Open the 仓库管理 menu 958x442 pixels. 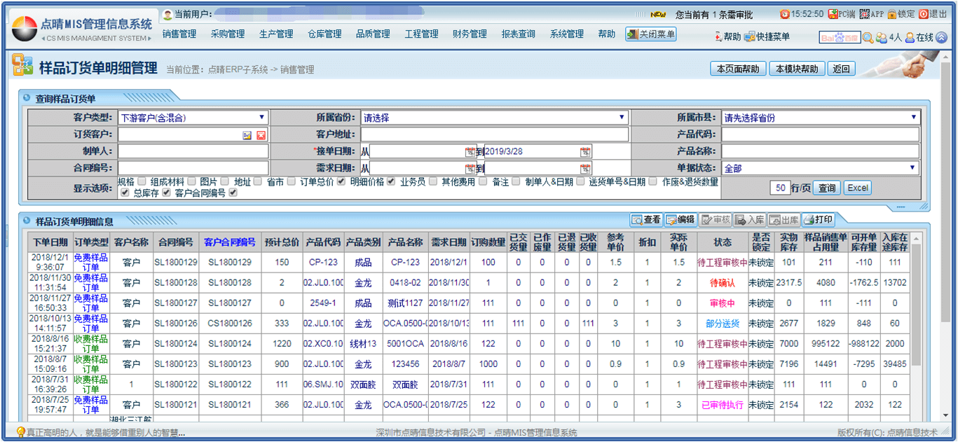point(324,34)
